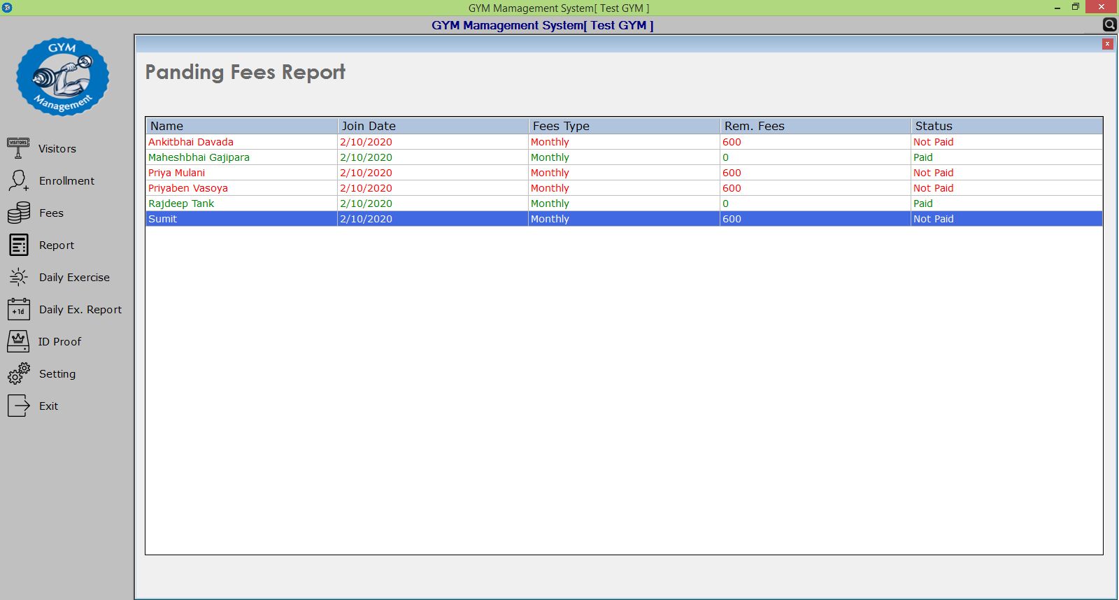Click the GYM Management logo
Screen dimensions: 1119x600
(x=63, y=77)
